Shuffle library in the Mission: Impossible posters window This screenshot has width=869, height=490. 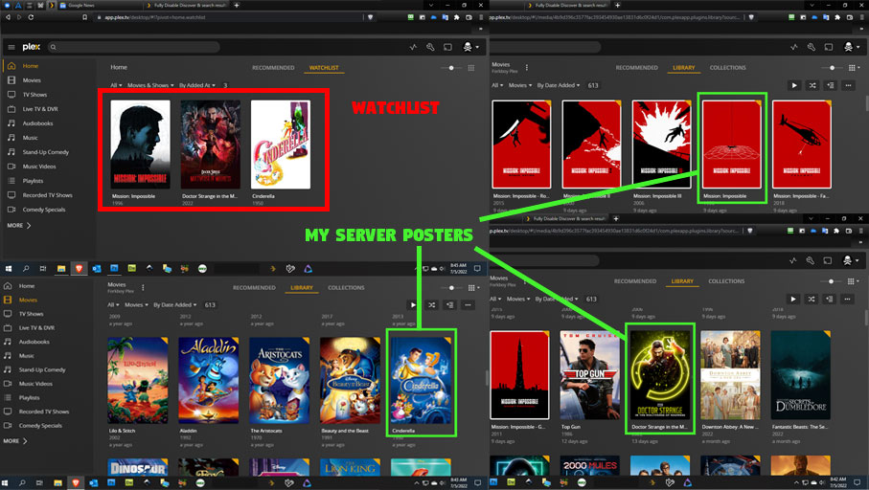click(x=812, y=85)
